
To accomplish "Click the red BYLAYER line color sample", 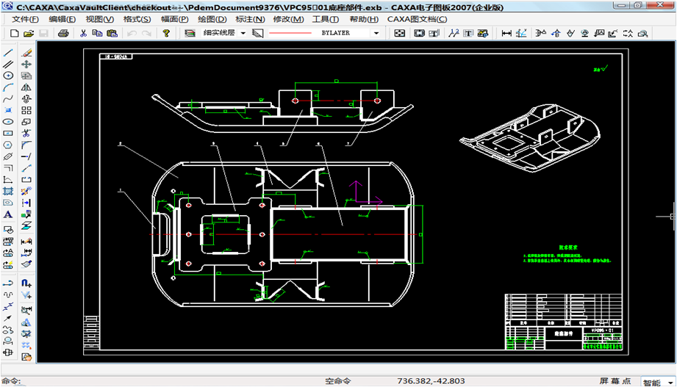I will (290, 34).
